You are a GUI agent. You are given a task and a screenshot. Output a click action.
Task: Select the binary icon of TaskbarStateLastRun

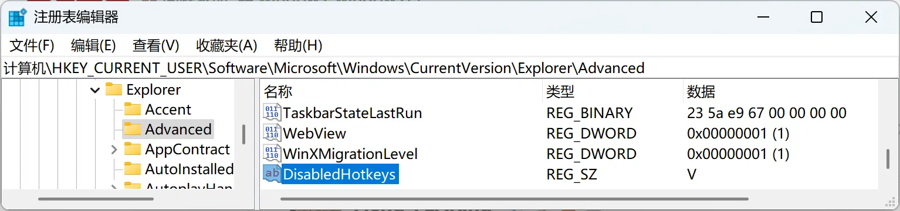tap(272, 113)
